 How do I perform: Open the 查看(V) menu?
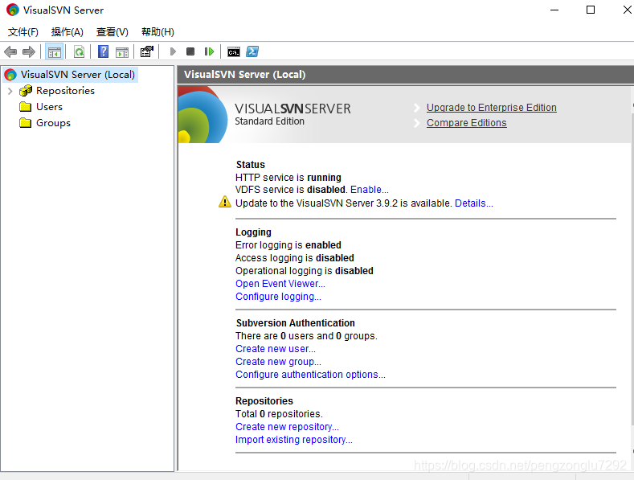coord(112,32)
